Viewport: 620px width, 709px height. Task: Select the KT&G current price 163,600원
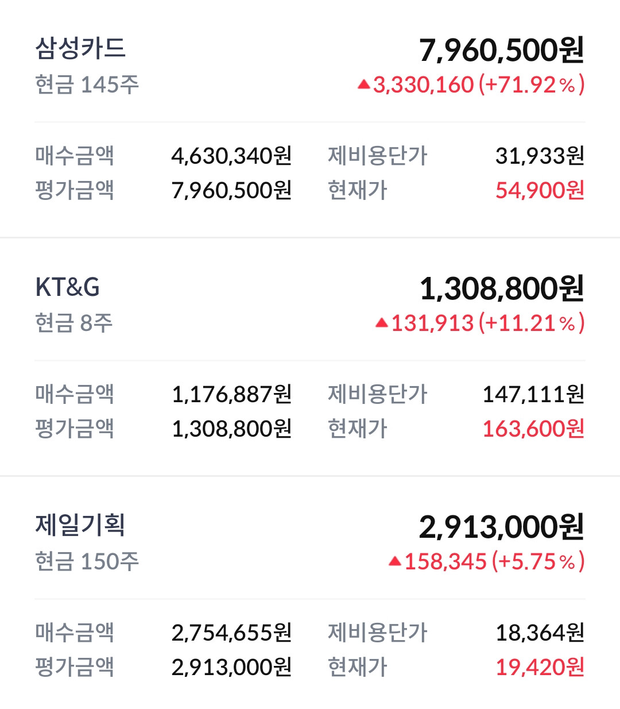(x=533, y=429)
